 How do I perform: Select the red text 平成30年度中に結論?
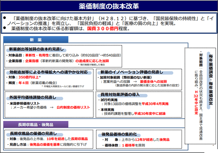150,114
